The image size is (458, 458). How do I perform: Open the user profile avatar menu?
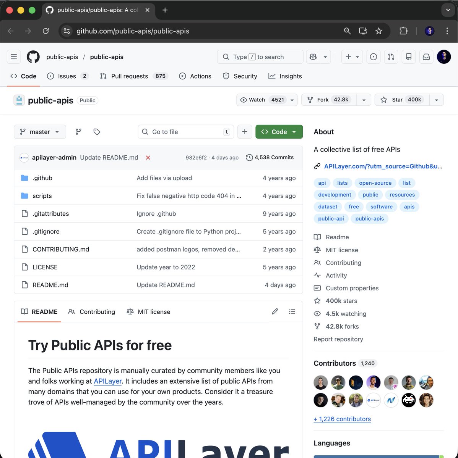pos(444,57)
